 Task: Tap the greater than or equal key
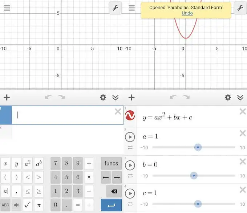coord(39,191)
